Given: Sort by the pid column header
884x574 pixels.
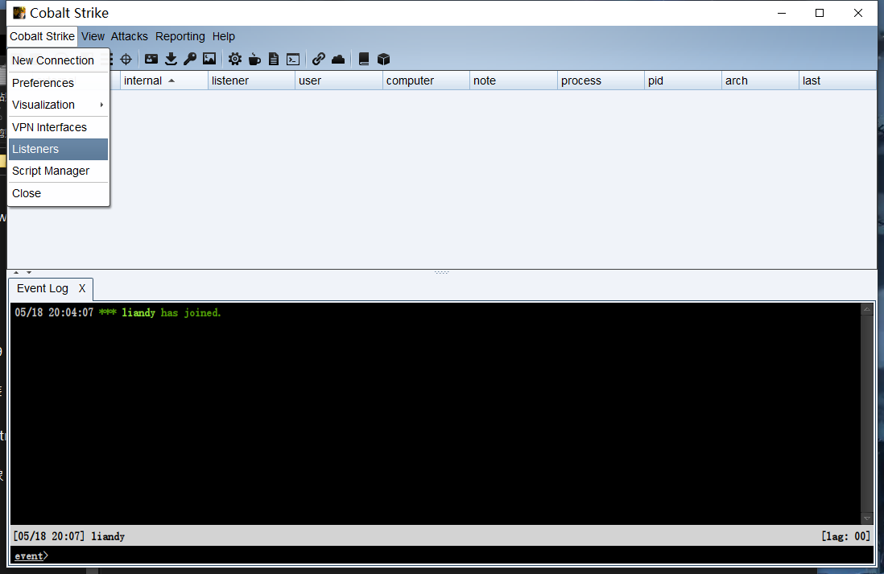Looking at the screenshot, I should (x=683, y=81).
